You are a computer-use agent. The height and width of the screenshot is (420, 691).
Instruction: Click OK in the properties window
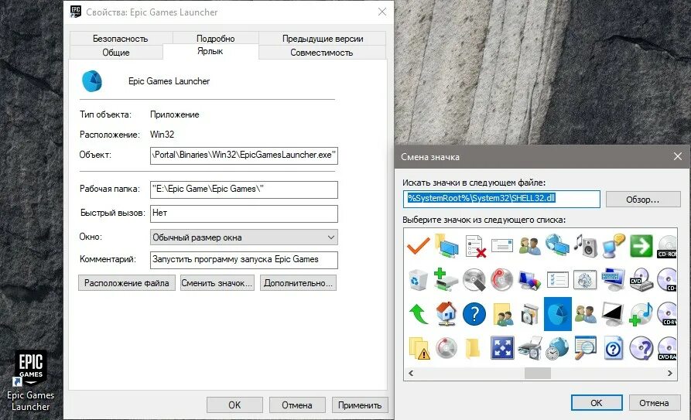(234, 405)
